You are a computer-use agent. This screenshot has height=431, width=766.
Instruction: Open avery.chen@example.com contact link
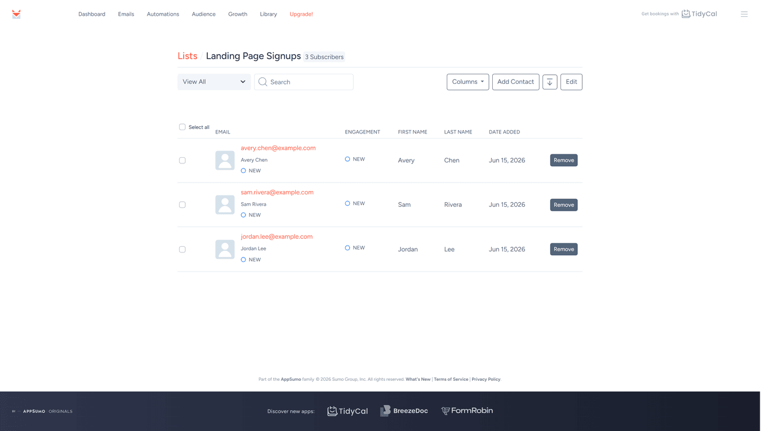(278, 148)
